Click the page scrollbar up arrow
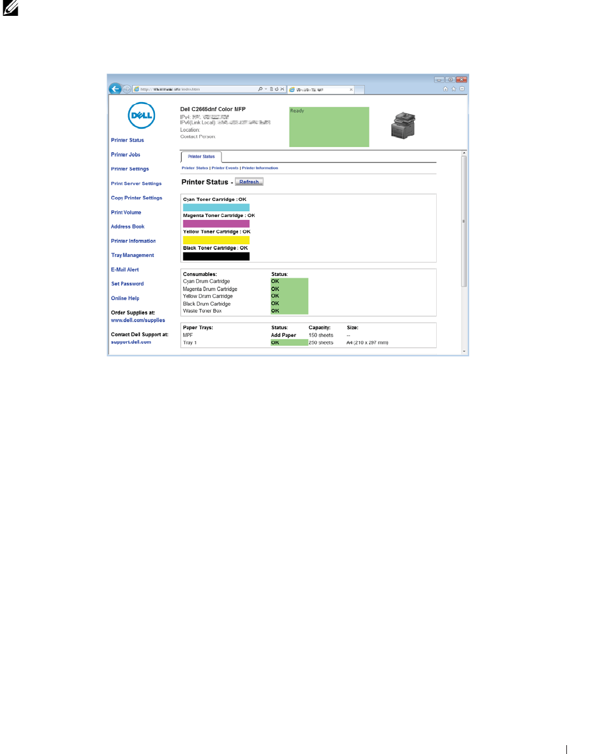 click(464, 153)
